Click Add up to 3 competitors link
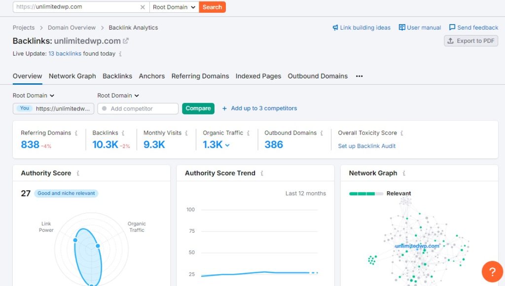This screenshot has height=286, width=505. tap(264, 108)
